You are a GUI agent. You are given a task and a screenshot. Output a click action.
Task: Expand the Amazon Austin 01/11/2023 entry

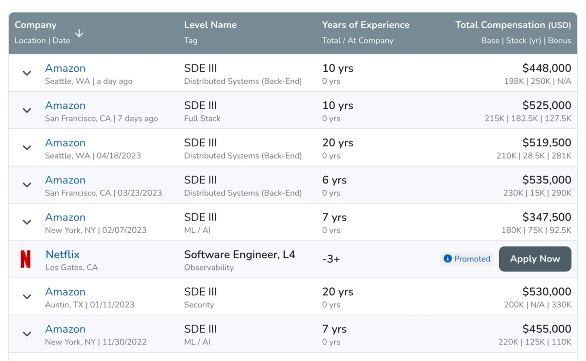[27, 297]
